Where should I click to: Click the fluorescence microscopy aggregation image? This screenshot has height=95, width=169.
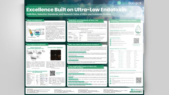56,55
